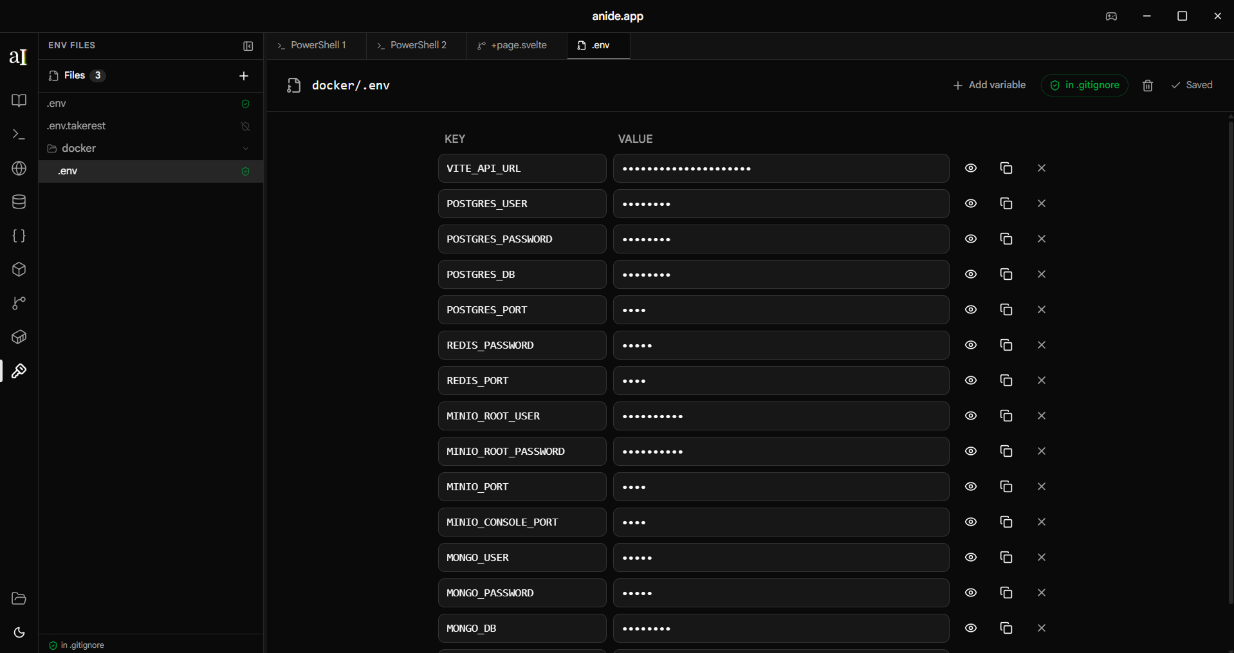Image resolution: width=1234 pixels, height=653 pixels.
Task: Copy the MINIO_ROOT_USER value
Action: pos(1006,416)
